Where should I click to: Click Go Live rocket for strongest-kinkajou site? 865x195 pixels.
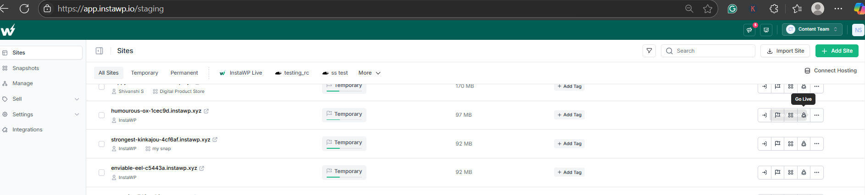point(804,144)
